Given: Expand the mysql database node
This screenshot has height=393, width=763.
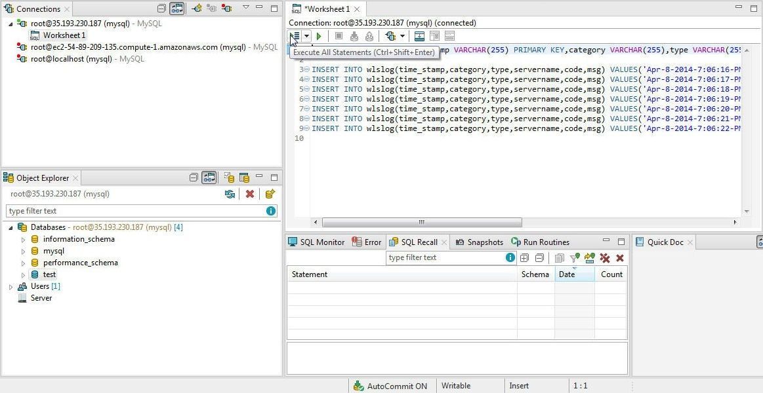Looking at the screenshot, I should 23,251.
